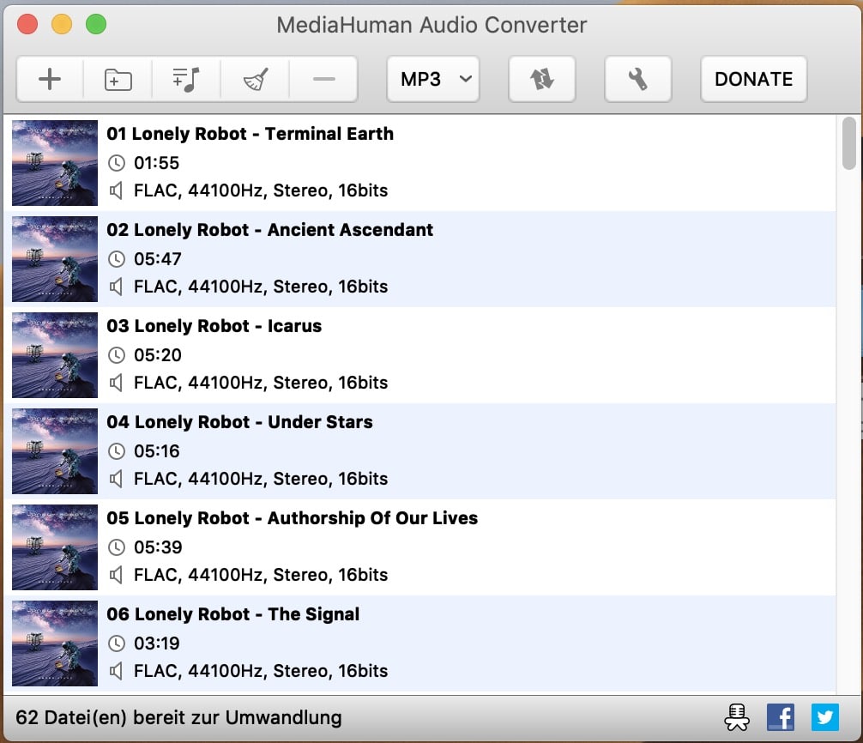Viewport: 863px width, 743px height.
Task: Open the MediaHuman mascot icon in status bar
Action: 736,717
